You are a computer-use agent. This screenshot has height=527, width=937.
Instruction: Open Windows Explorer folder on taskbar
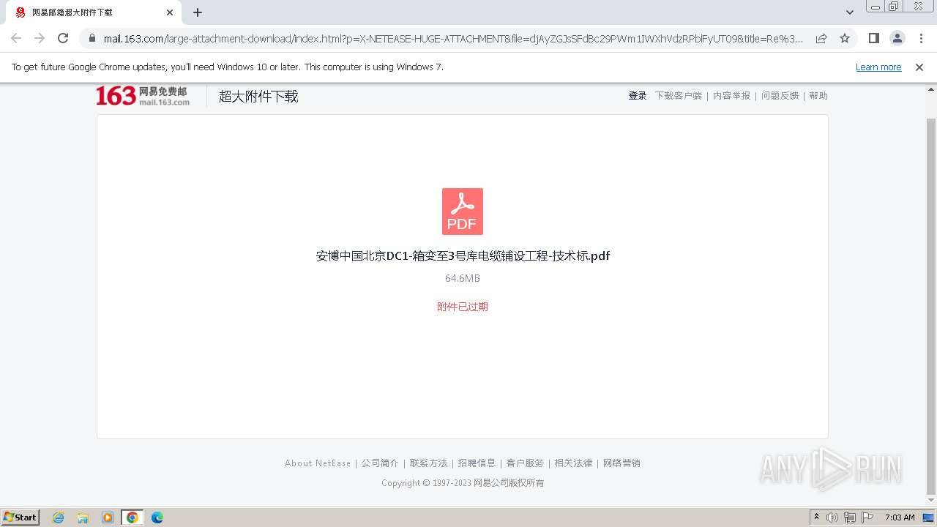pos(83,517)
